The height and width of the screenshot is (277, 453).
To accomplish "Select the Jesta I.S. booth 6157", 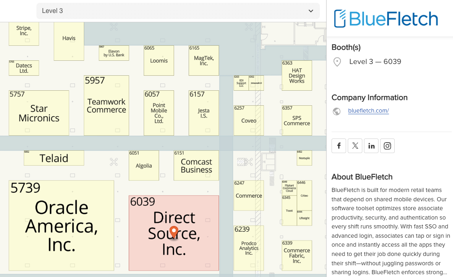I will [x=204, y=113].
